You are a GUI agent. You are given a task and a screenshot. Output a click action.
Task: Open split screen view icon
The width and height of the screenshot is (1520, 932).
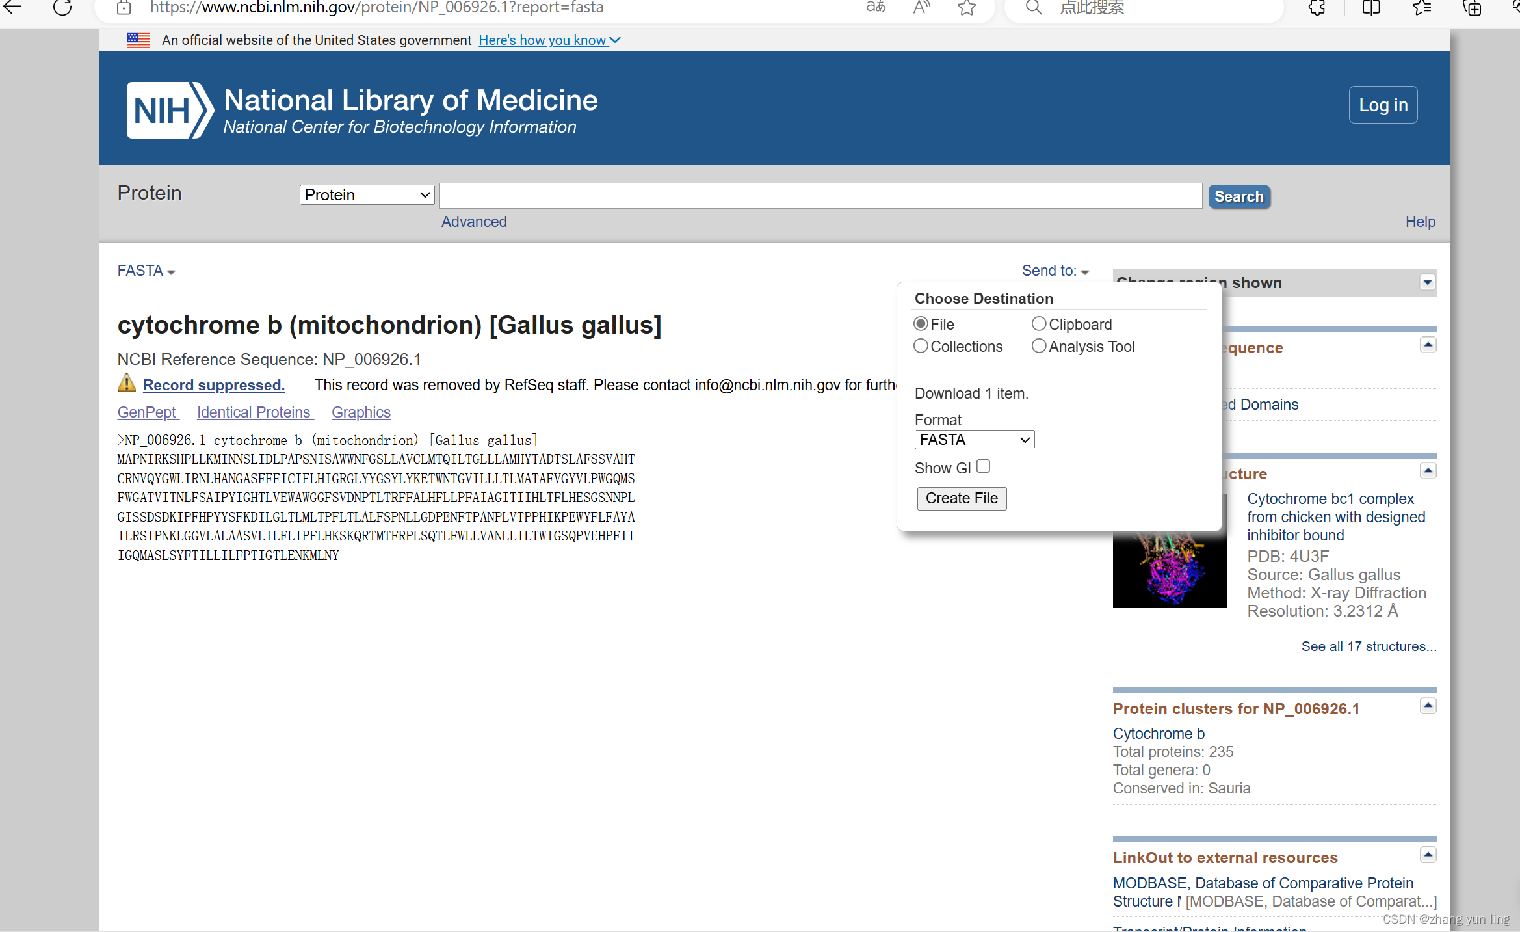click(x=1371, y=8)
